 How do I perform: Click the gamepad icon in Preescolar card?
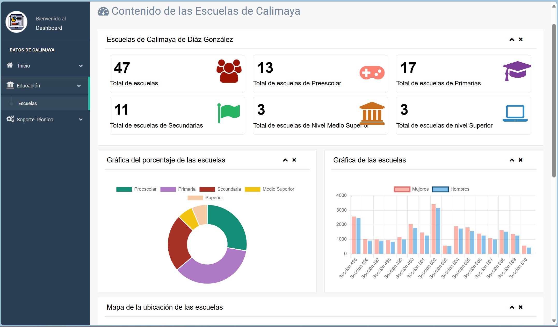(372, 73)
